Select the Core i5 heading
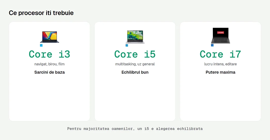Viewport: 270px width, 140px height. [x=135, y=54]
